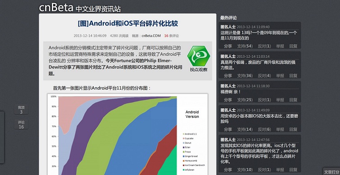Click the Gingerbread legend swatch
Screen dimensions: 340x175
(x=184, y=157)
